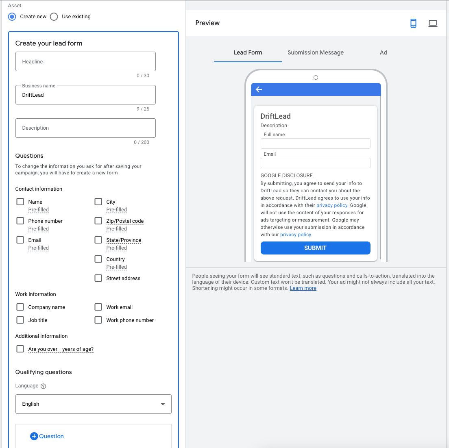The height and width of the screenshot is (448, 449).
Task: Click the SUBMIT button in the preview
Action: (315, 248)
